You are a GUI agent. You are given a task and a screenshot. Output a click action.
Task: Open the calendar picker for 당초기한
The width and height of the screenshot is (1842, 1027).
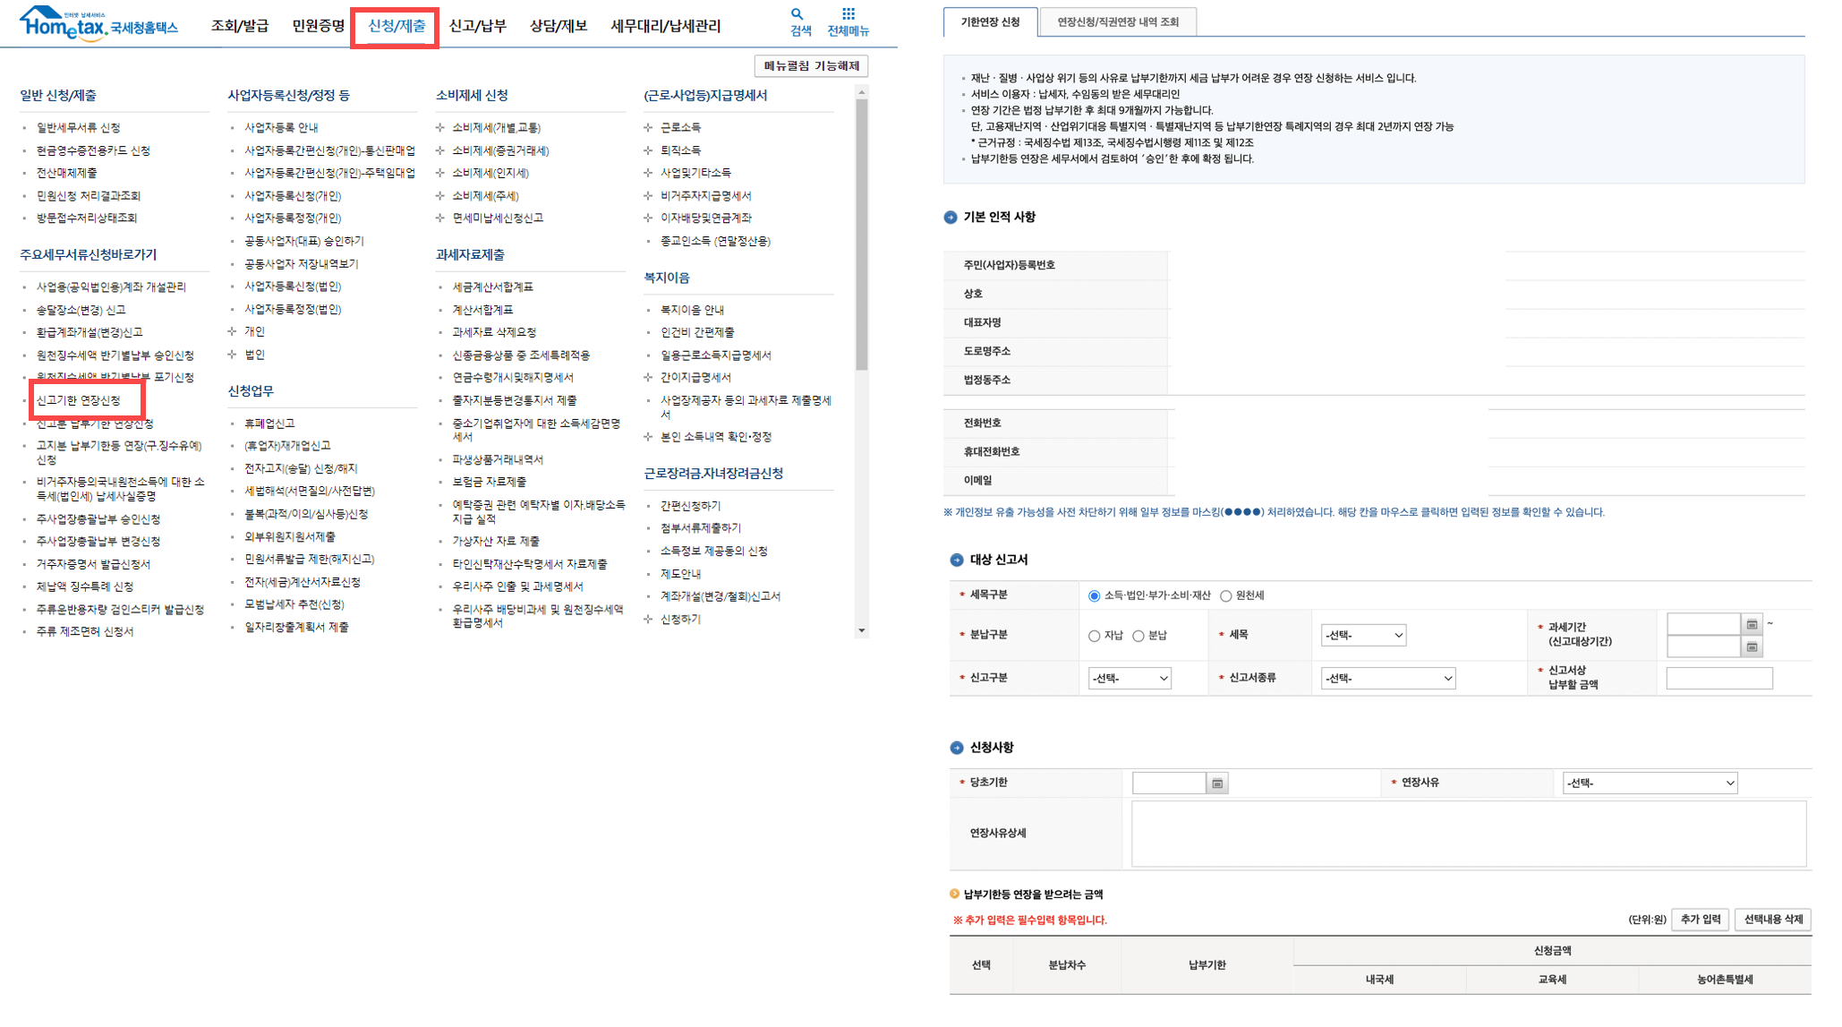[1217, 782]
